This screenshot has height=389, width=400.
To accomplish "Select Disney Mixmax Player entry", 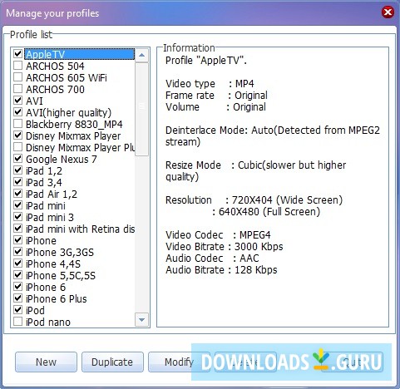I will point(73,135).
